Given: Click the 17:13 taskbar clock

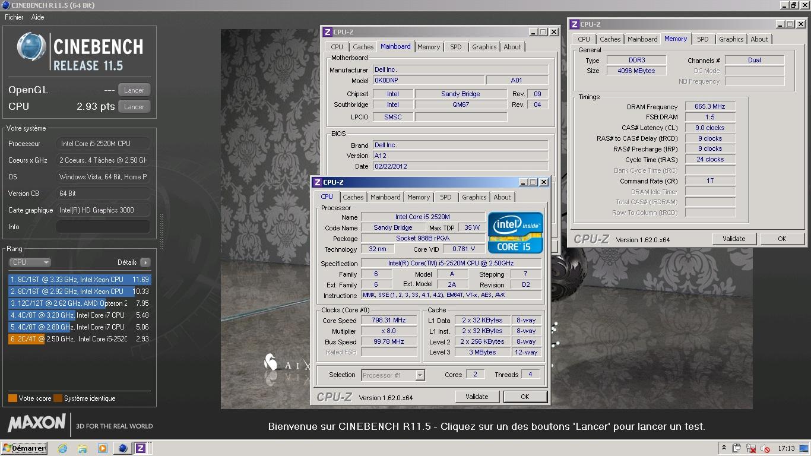Looking at the screenshot, I should point(786,448).
